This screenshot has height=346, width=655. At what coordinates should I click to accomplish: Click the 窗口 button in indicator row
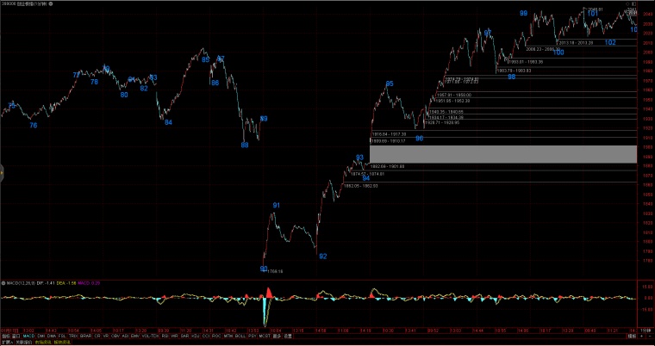(16, 336)
